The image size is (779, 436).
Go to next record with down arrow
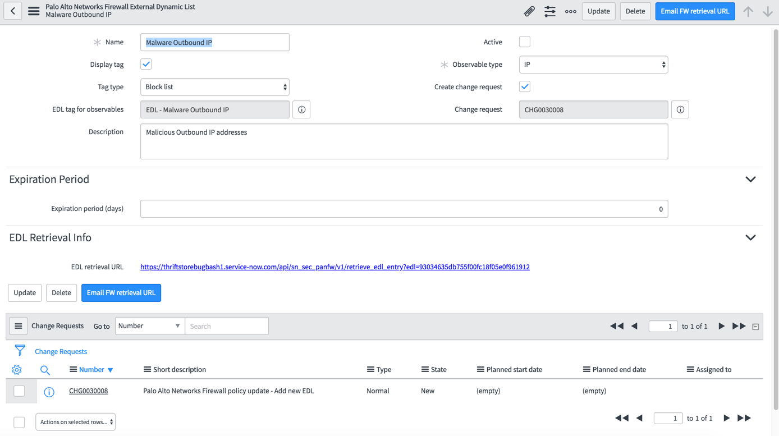768,11
